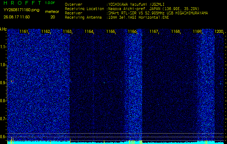The image size is (227, 144).
Task: Click the Nagoya Aichi-pref. JAPAN location value
Action: point(153,9)
